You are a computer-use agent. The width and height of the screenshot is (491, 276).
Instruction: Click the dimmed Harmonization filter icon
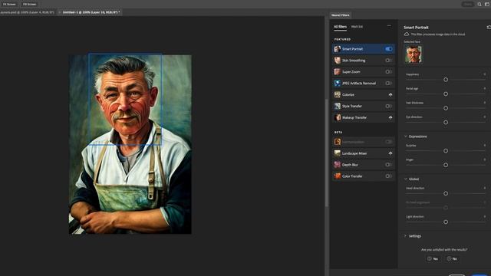click(x=338, y=142)
